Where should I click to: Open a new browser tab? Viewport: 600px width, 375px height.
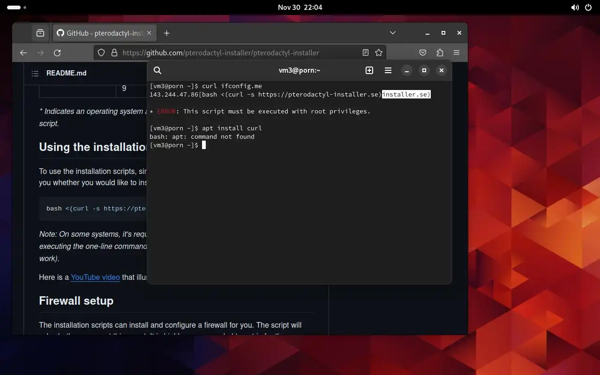point(167,33)
